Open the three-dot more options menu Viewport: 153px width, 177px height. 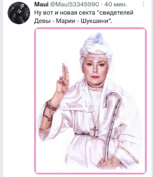pyautogui.click(x=143, y=4)
